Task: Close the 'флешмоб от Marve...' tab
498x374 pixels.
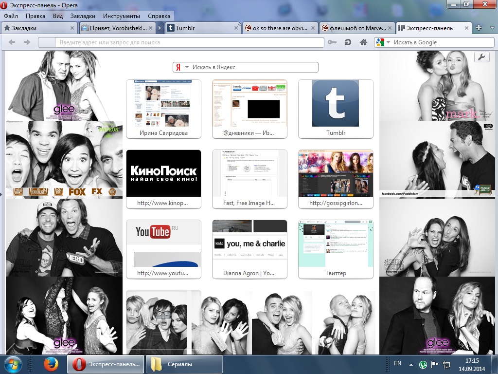Action: [x=390, y=28]
